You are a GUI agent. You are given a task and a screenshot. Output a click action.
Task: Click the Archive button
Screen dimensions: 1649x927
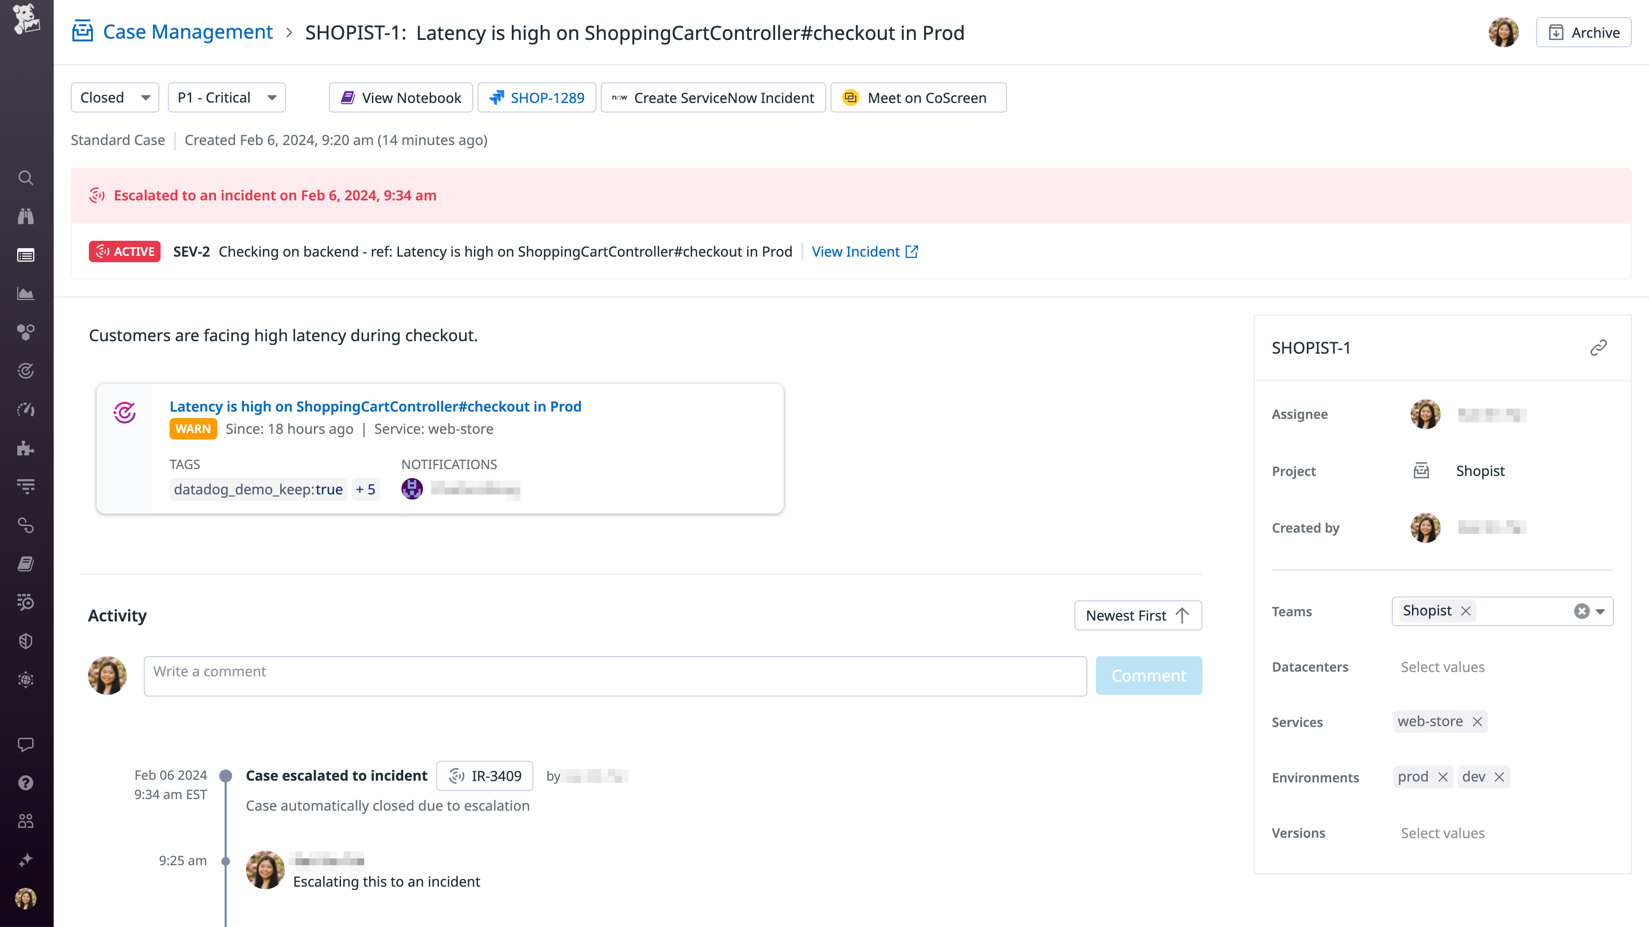pos(1583,33)
